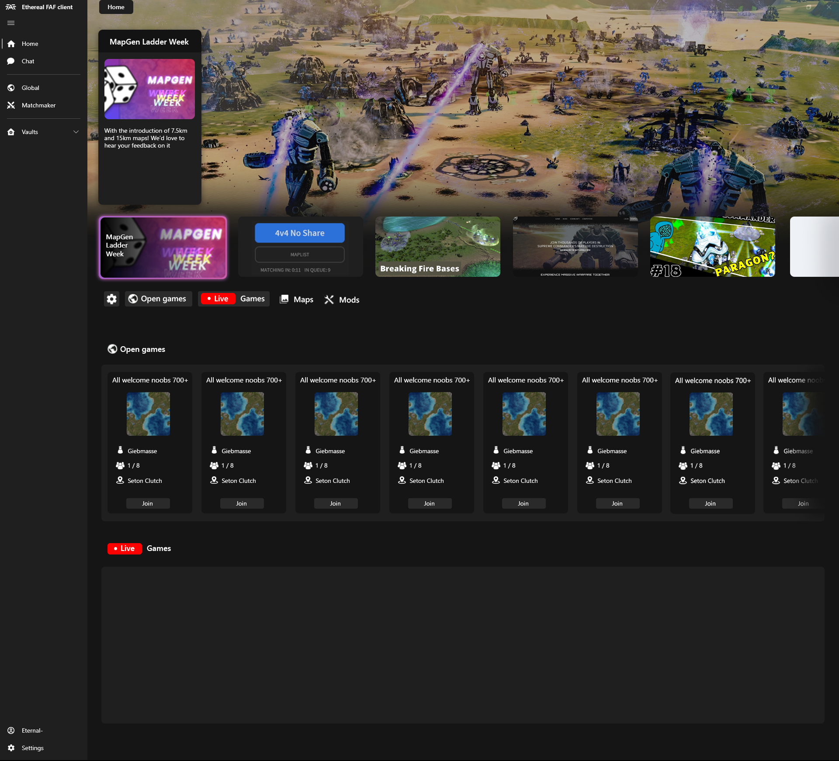Viewport: 839px width, 761px height.
Task: Click the map pin icon in sixth game card
Action: click(590, 480)
